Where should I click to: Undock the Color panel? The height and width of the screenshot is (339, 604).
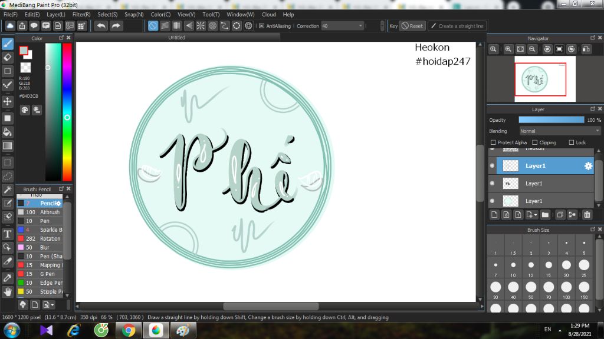click(61, 38)
